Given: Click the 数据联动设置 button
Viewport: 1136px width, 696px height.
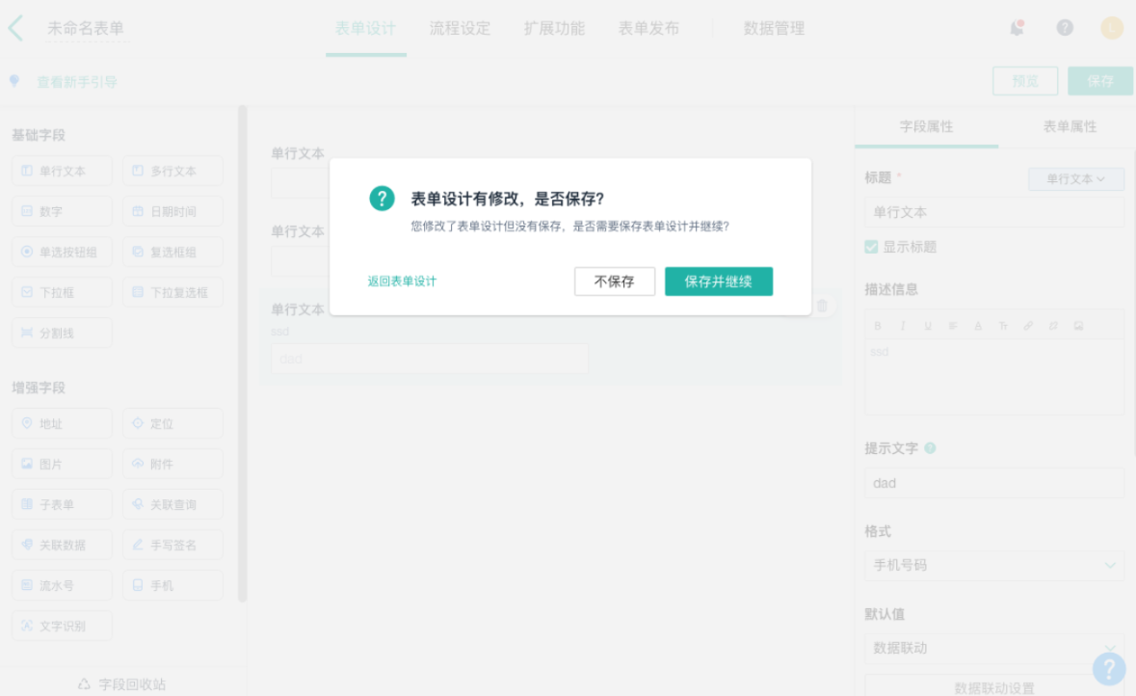Looking at the screenshot, I should [994, 687].
